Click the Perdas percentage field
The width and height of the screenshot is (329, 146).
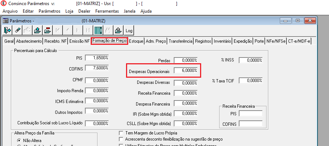tap(186, 60)
